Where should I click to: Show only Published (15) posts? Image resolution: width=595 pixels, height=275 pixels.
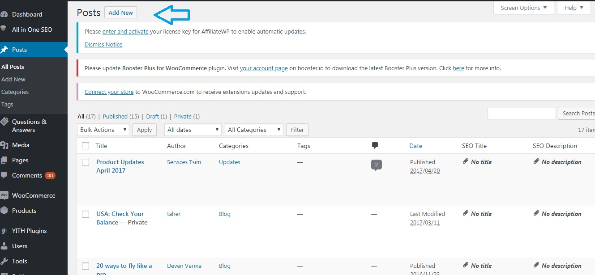pyautogui.click(x=121, y=116)
